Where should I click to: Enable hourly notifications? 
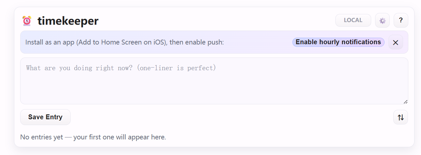(338, 42)
